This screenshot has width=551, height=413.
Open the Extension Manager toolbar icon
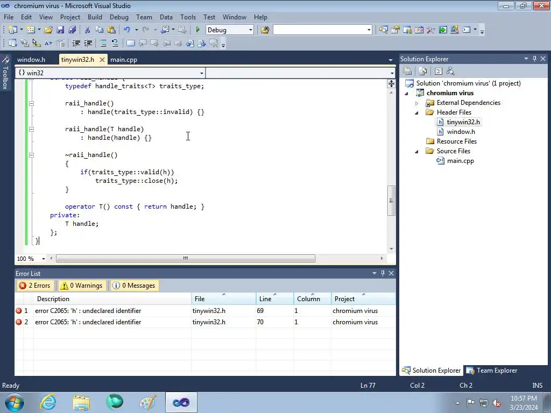coord(454,30)
